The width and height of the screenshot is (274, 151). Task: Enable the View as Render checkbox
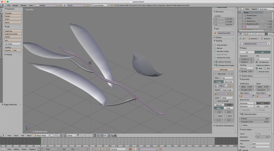pyautogui.click(x=215, y=101)
